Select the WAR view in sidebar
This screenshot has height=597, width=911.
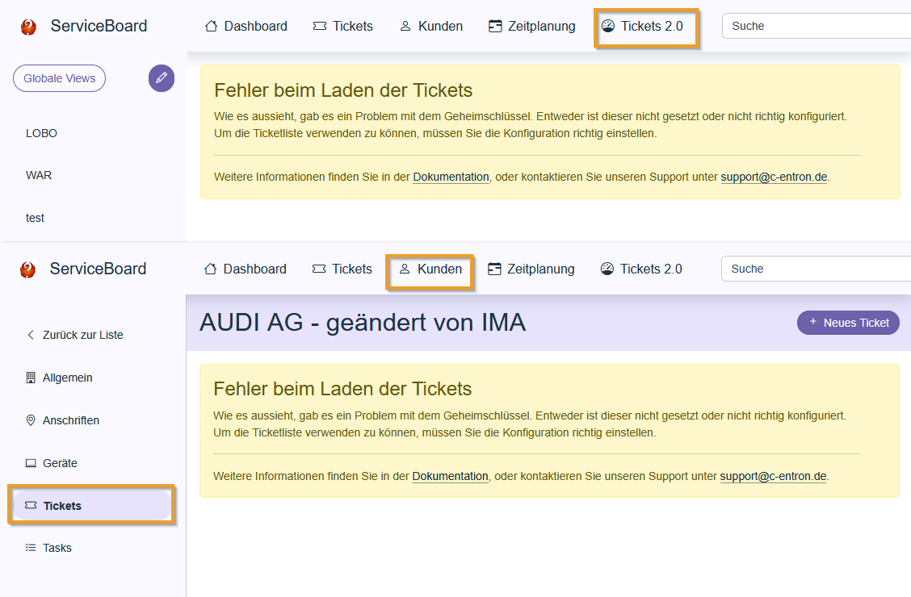[x=39, y=175]
